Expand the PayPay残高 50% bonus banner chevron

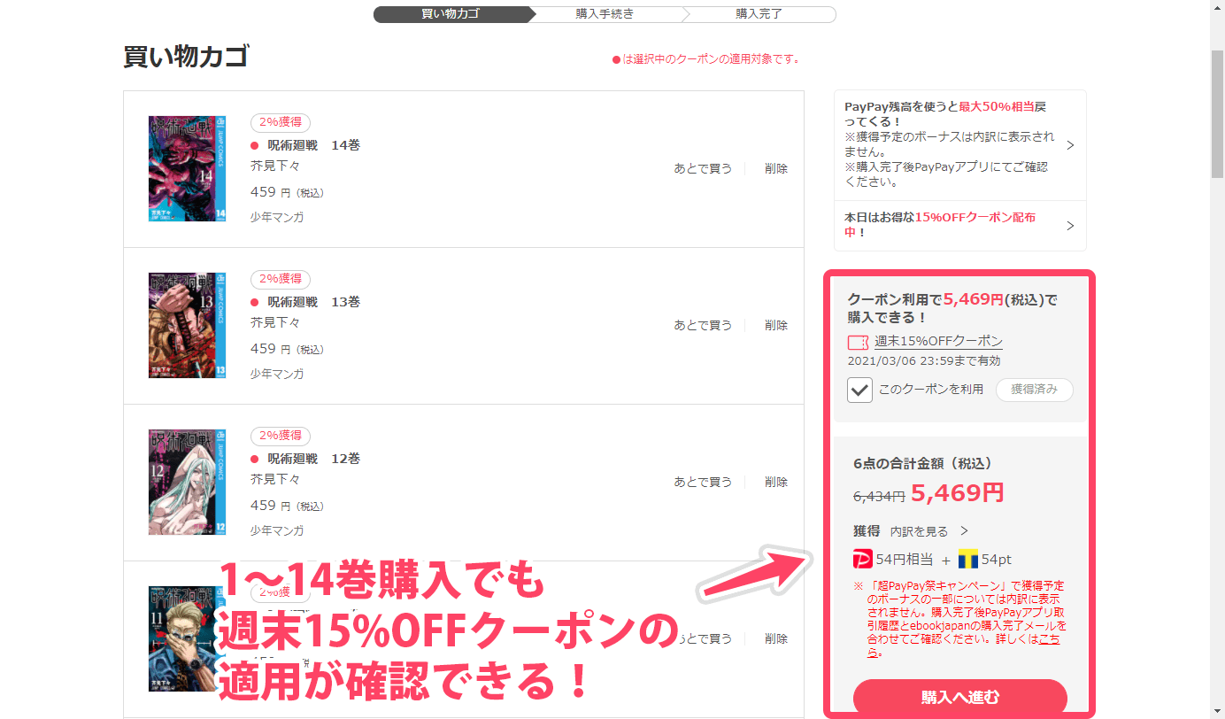click(1070, 145)
